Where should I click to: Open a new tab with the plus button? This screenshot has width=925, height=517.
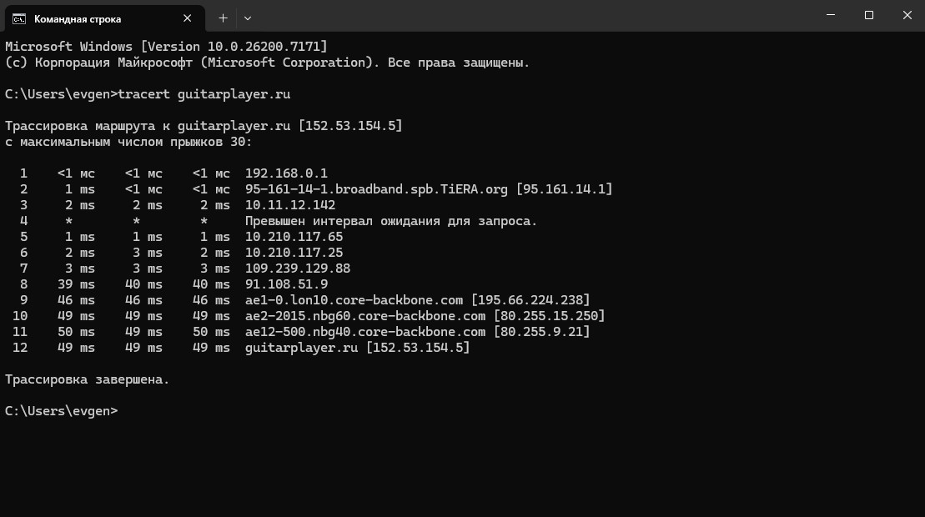223,18
